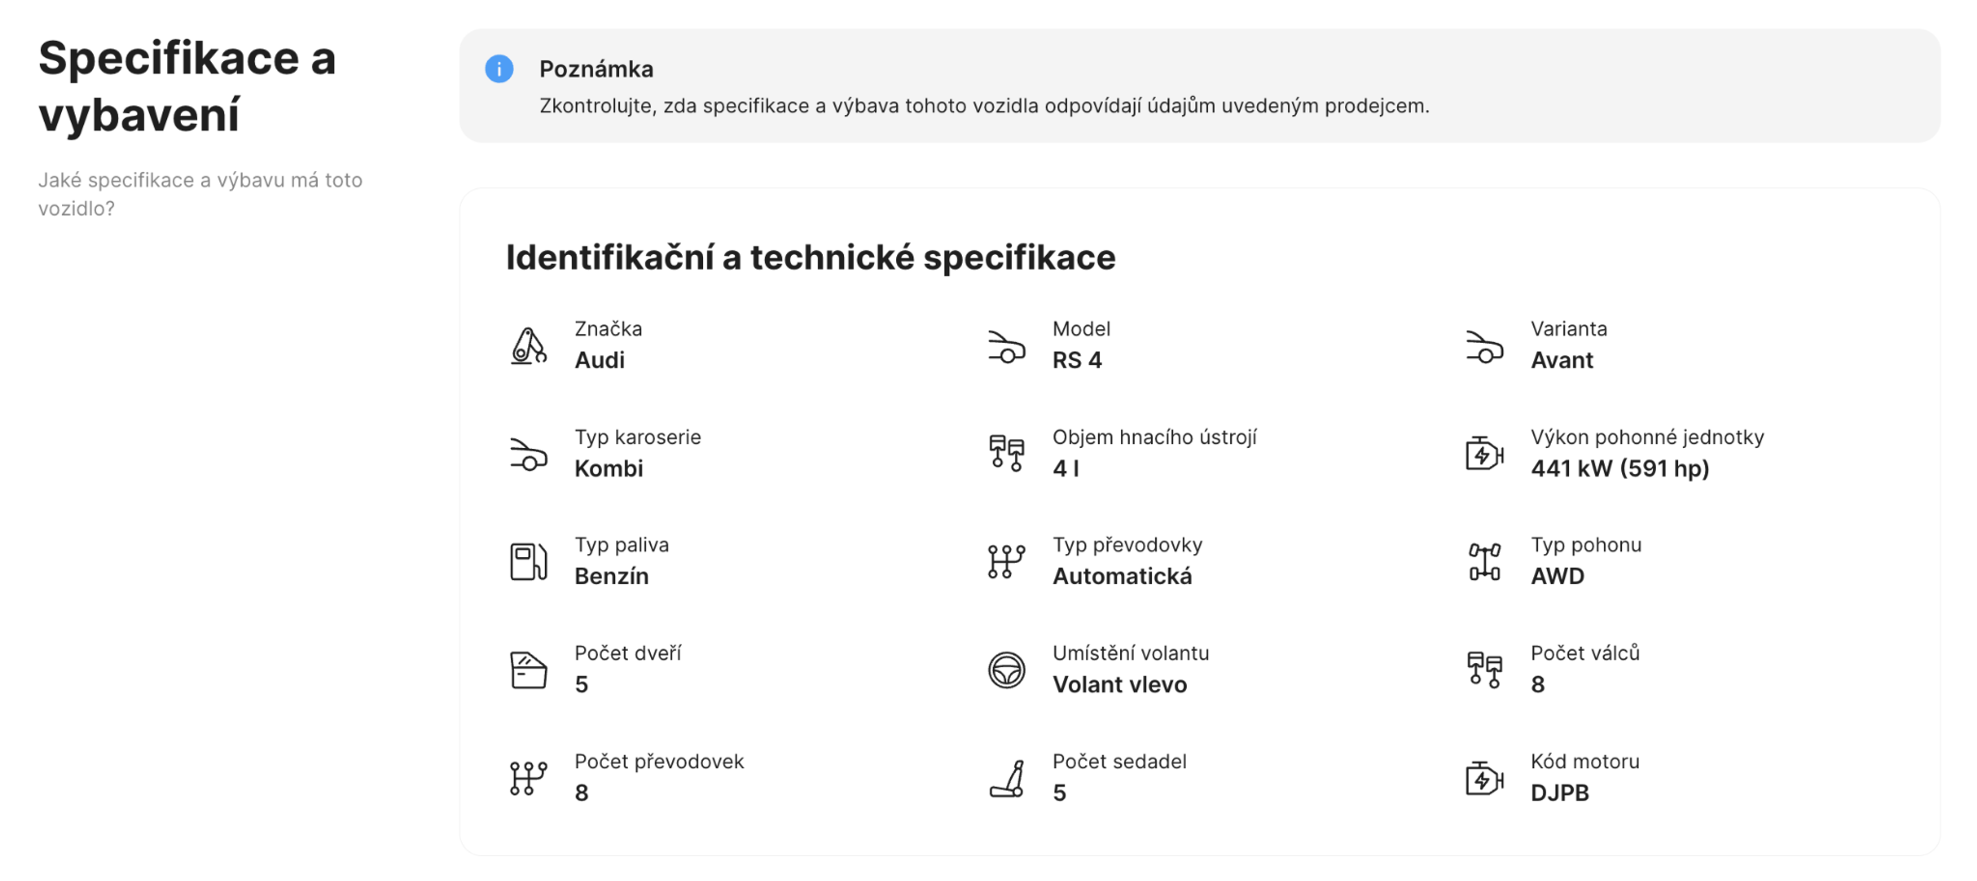This screenshot has height=881, width=1977.
Task: Select the Model car hood icon near RS 4
Action: tap(1008, 345)
